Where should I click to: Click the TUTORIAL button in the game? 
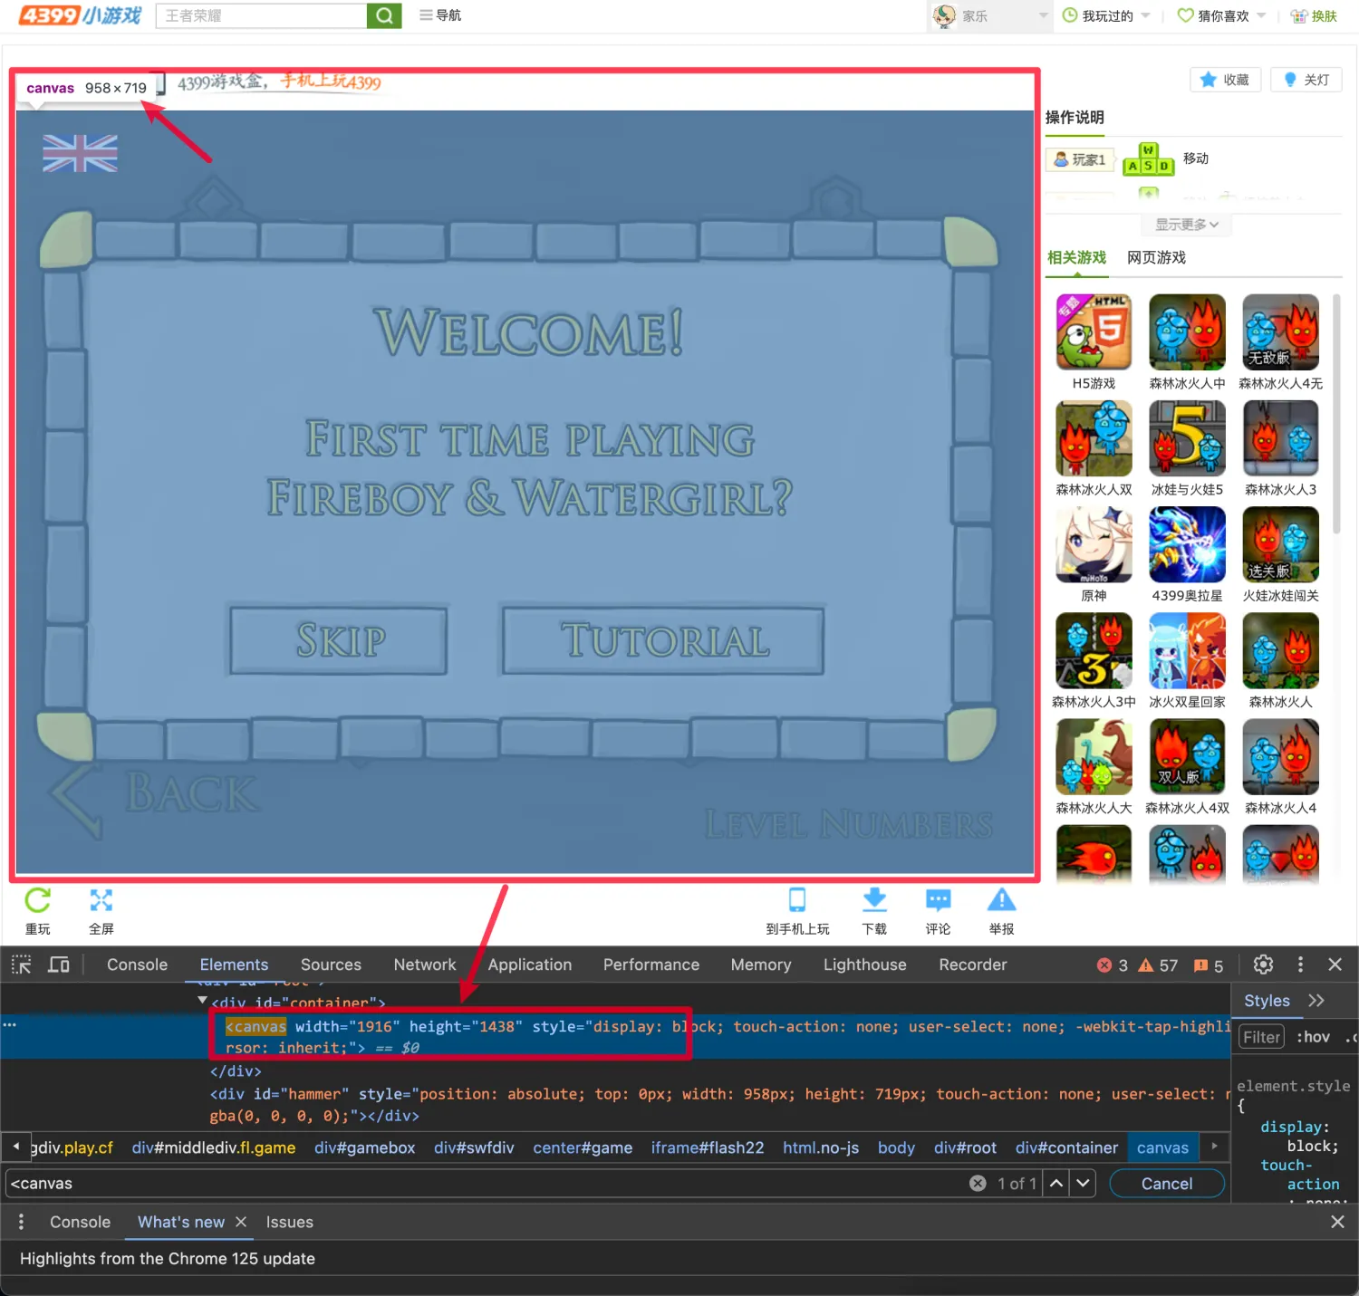[x=663, y=641]
